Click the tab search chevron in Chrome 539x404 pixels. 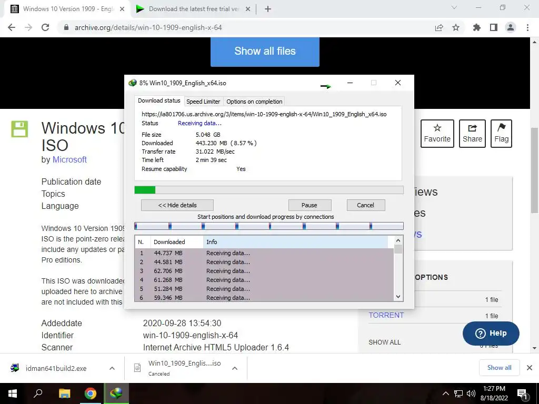[x=454, y=7]
